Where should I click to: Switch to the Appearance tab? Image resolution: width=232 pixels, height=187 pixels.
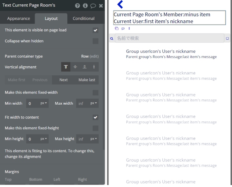[19, 18]
